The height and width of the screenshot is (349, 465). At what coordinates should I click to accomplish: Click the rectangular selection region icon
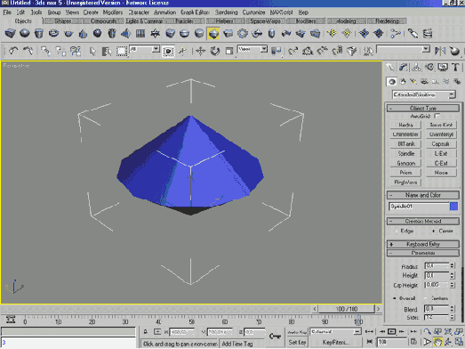121,51
